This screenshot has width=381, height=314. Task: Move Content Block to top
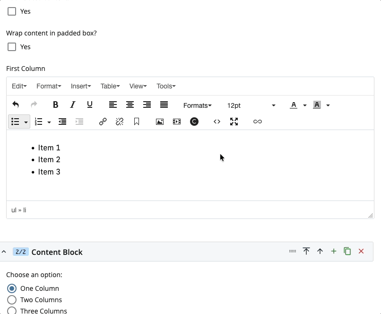[306, 251]
